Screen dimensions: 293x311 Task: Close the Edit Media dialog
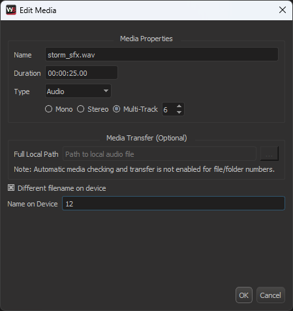point(283,10)
